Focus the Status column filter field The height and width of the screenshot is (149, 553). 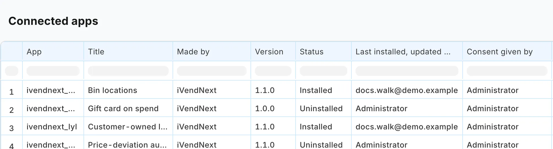click(x=324, y=71)
